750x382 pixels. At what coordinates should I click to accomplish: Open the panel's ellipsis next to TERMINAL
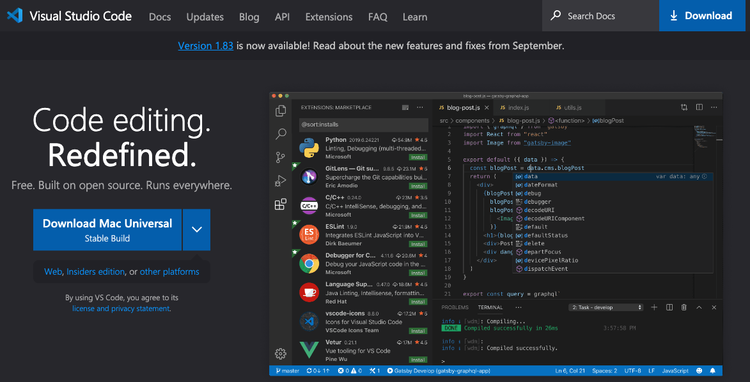pos(519,307)
